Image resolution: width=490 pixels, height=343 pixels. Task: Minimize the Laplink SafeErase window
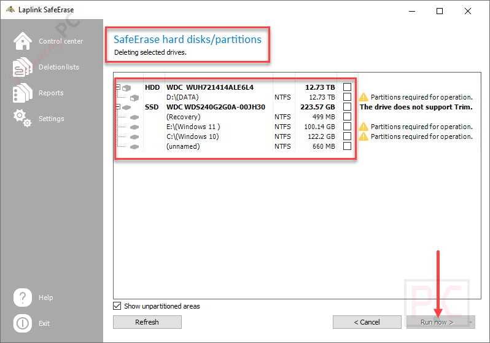click(x=412, y=11)
